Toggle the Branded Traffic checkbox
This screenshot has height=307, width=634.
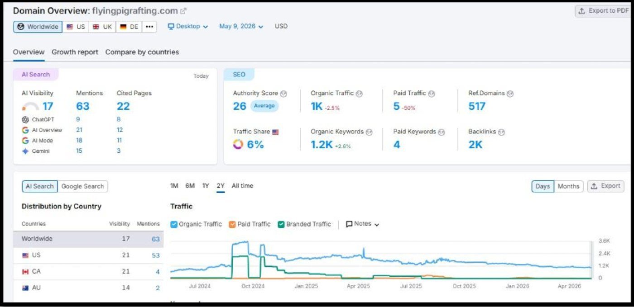coord(281,224)
